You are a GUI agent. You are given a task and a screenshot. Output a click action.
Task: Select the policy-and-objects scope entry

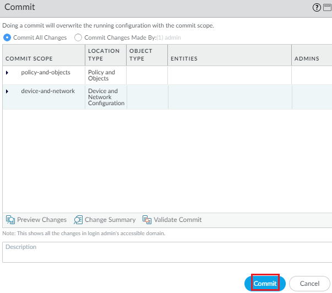click(x=46, y=73)
